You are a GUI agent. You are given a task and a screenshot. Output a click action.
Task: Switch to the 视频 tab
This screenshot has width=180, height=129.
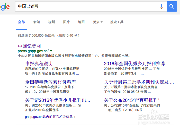[x=51, y=22]
